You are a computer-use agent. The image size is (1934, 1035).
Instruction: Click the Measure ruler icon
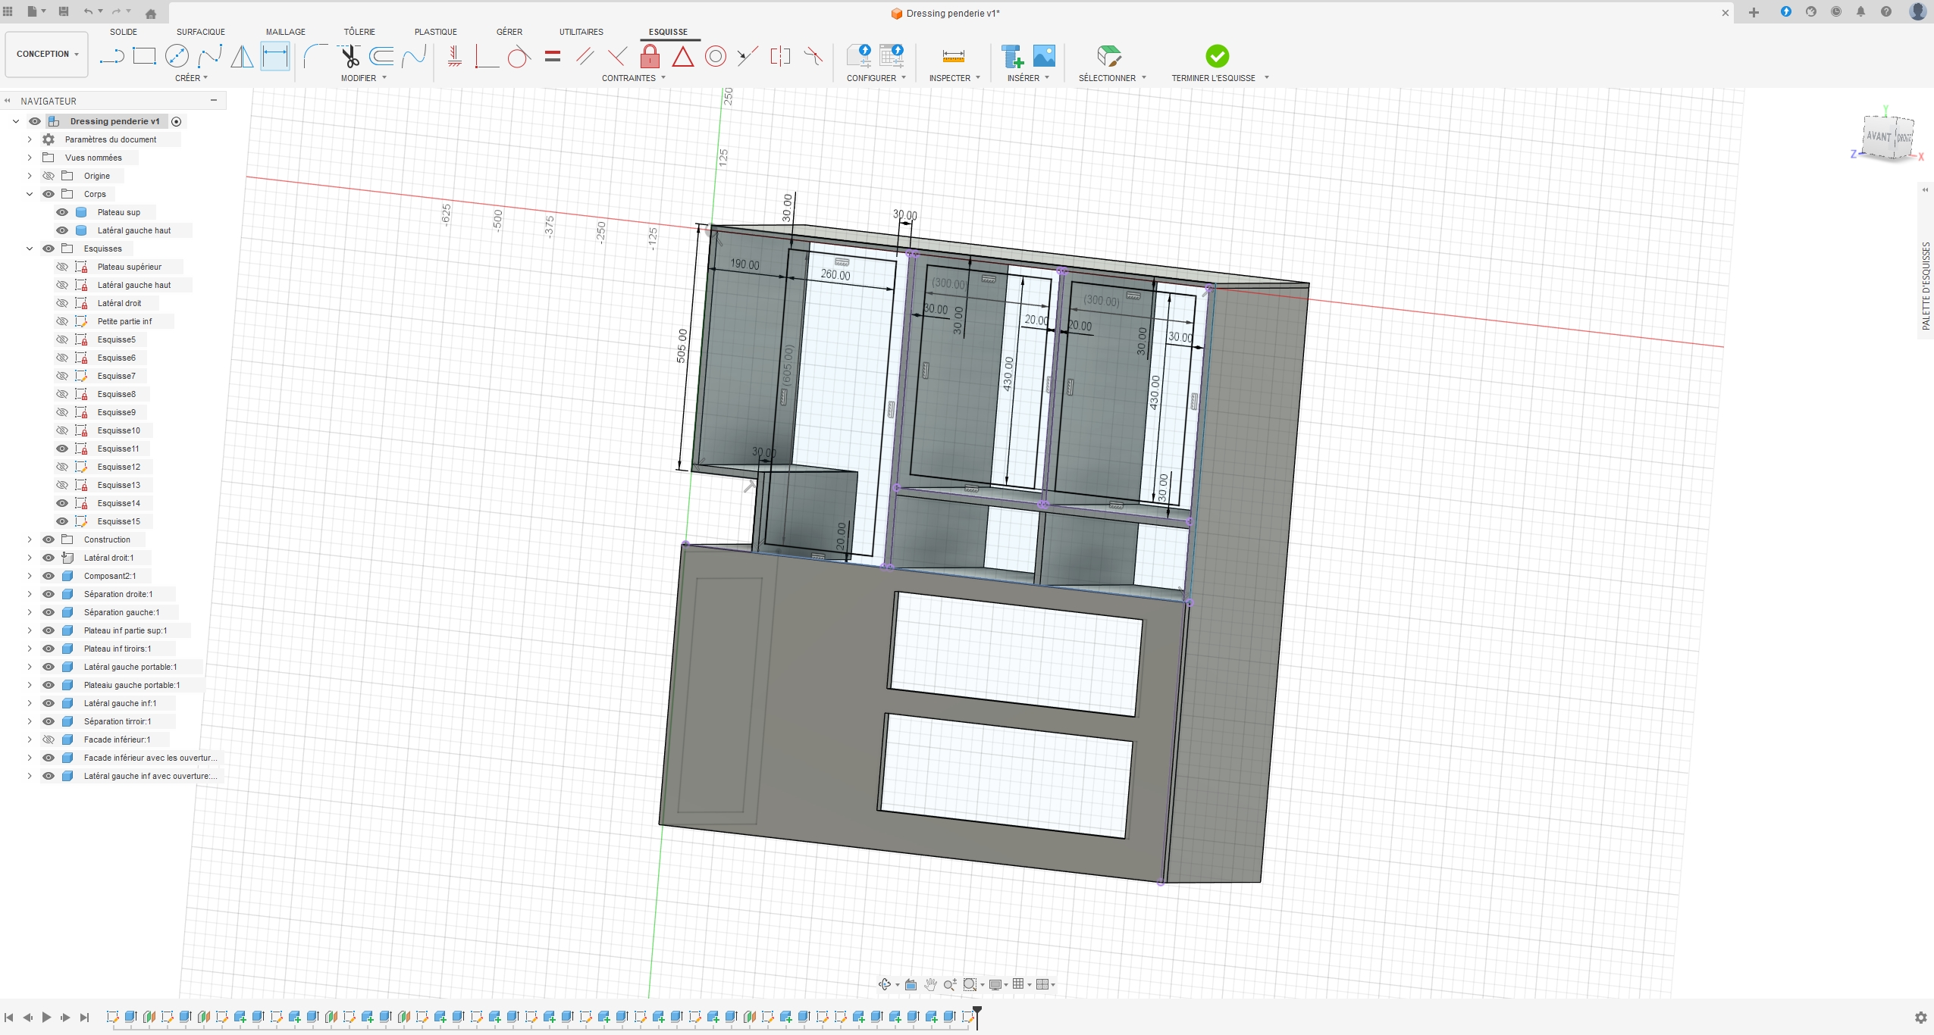click(953, 56)
